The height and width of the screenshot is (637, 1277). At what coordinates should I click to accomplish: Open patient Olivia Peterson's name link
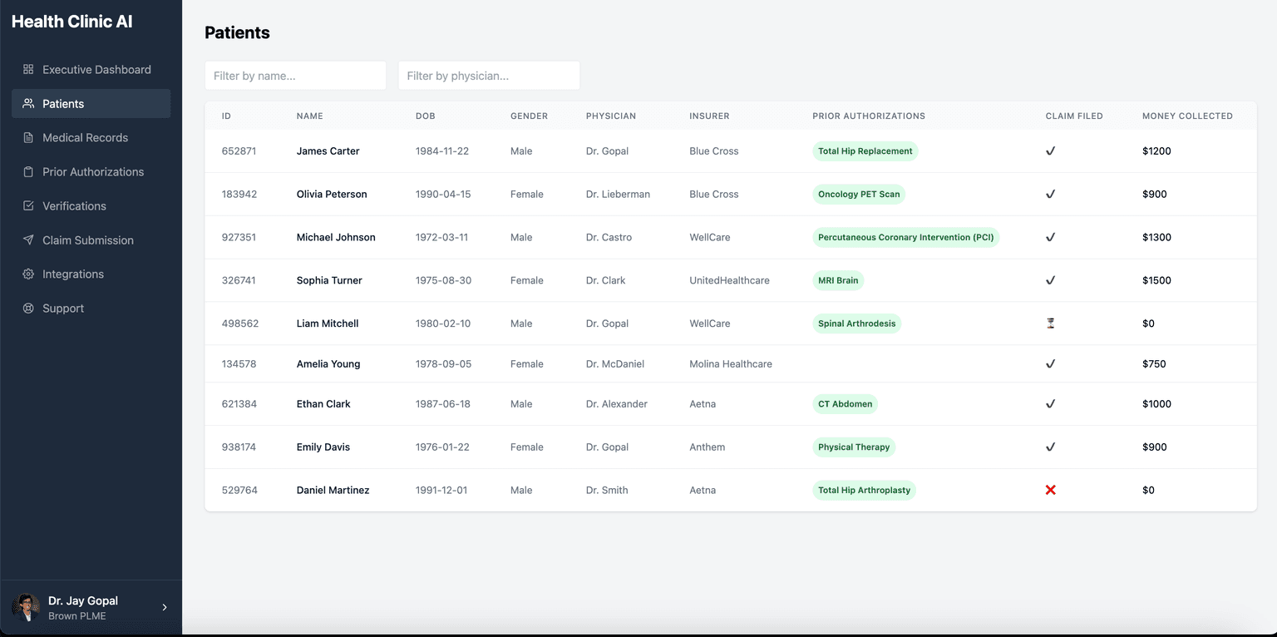(x=332, y=194)
